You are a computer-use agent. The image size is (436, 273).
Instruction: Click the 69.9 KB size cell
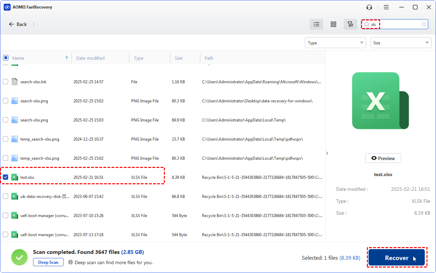tap(178, 120)
